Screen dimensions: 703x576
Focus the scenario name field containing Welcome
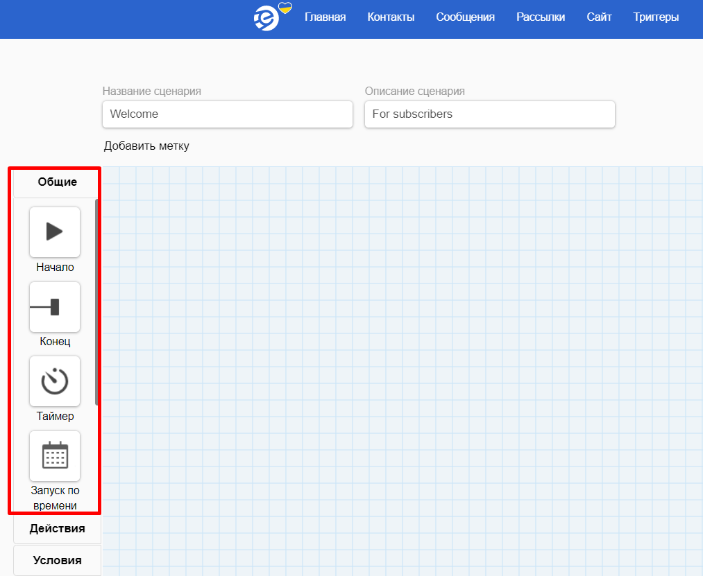[227, 114]
